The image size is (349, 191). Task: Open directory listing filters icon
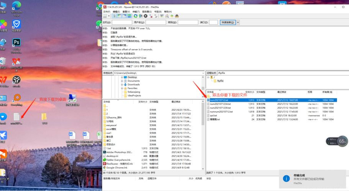tap(162, 16)
